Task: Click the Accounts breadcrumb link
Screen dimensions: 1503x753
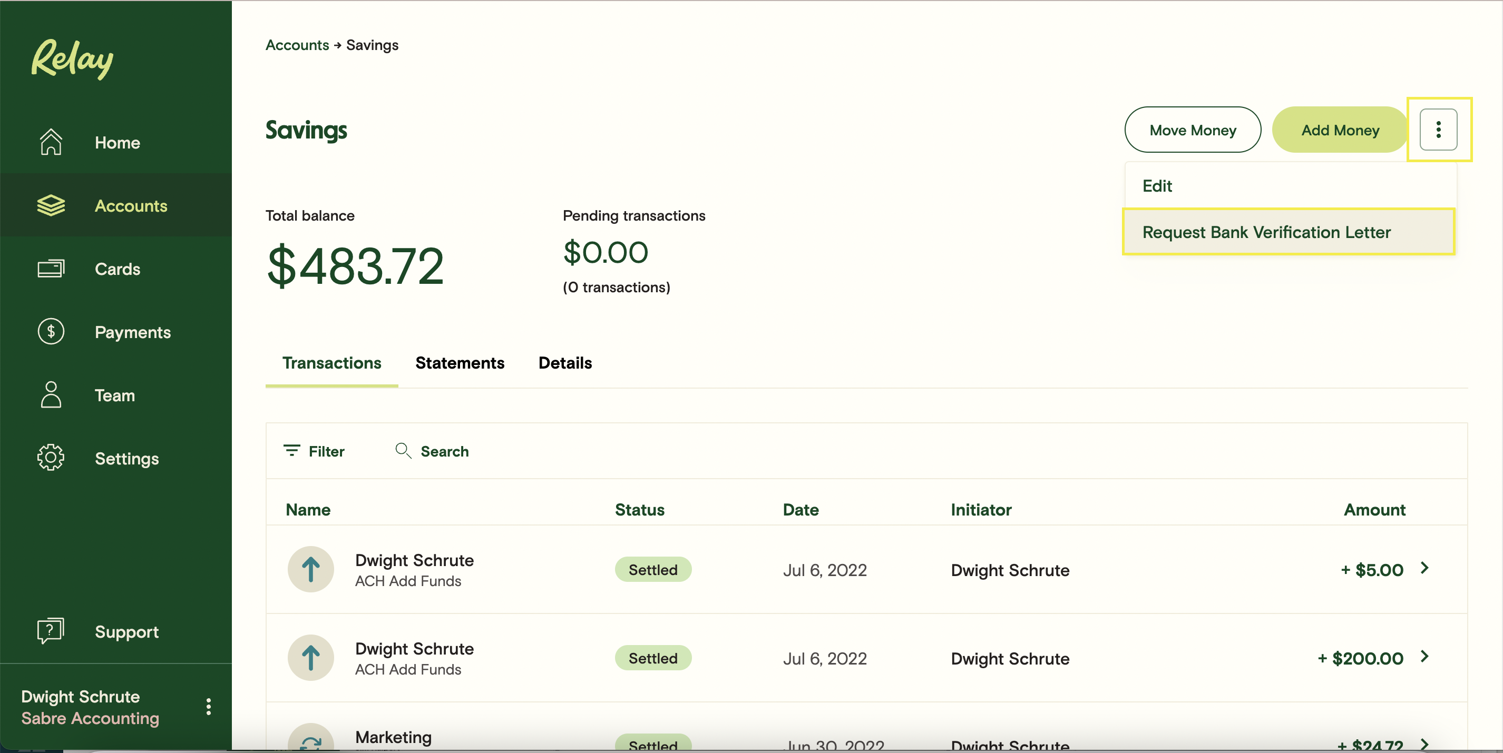Action: (x=297, y=45)
